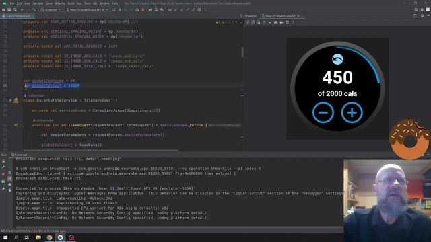The image size is (431, 242).
Task: Open File Explorer from the taskbar
Action: [x=38, y=237]
